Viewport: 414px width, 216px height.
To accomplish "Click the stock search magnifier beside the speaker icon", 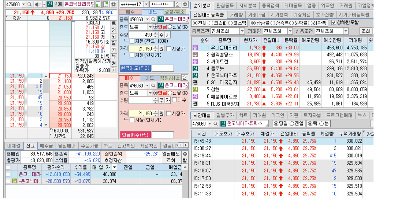I will point(30,4).
